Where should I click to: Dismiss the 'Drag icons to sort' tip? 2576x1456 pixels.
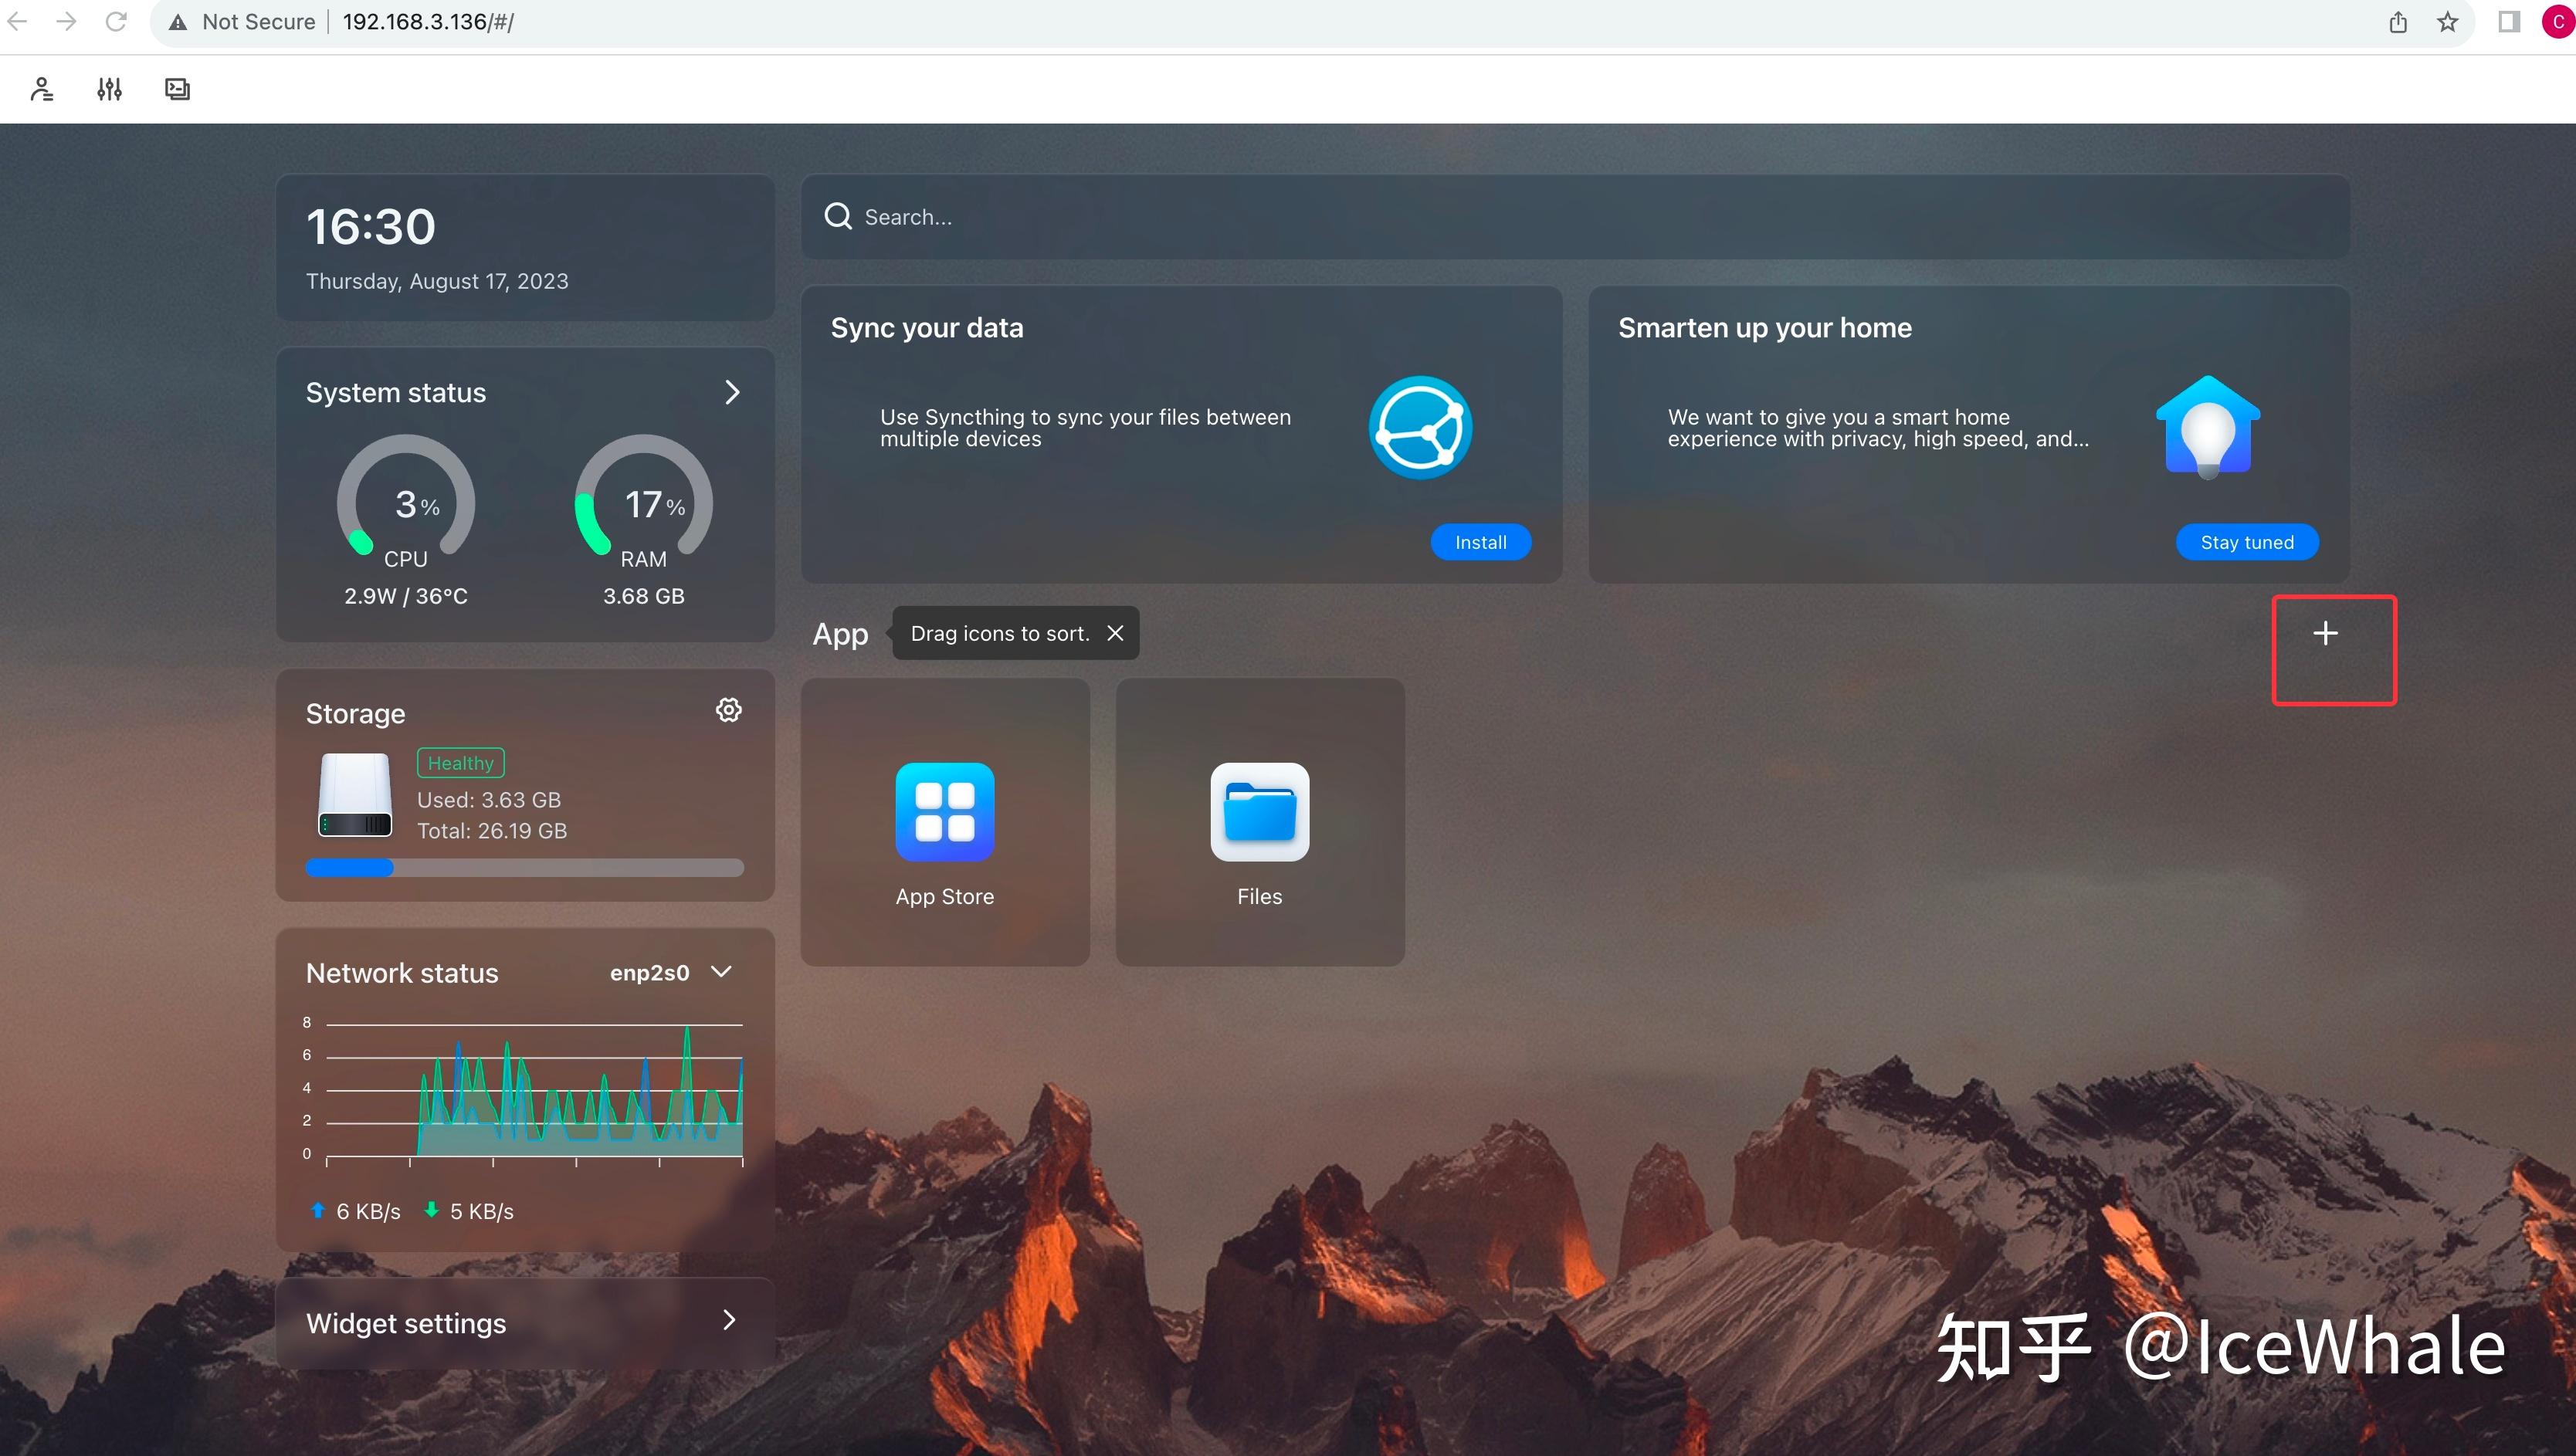pyautogui.click(x=1115, y=633)
